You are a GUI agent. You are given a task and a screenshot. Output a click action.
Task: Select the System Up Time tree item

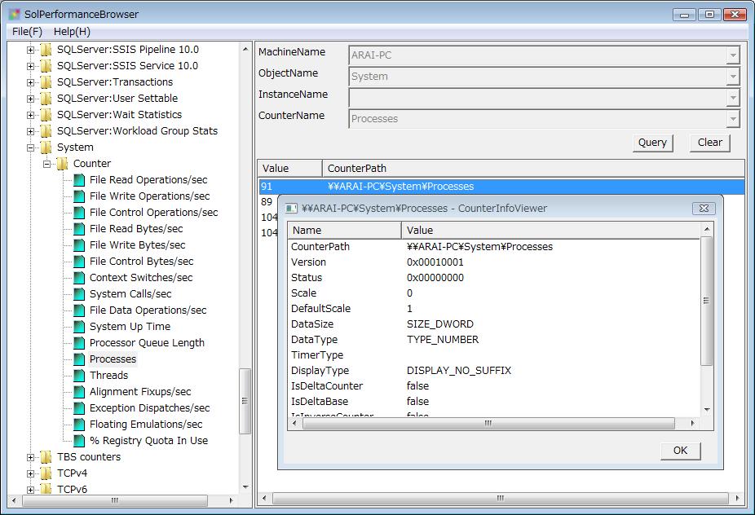click(x=130, y=327)
